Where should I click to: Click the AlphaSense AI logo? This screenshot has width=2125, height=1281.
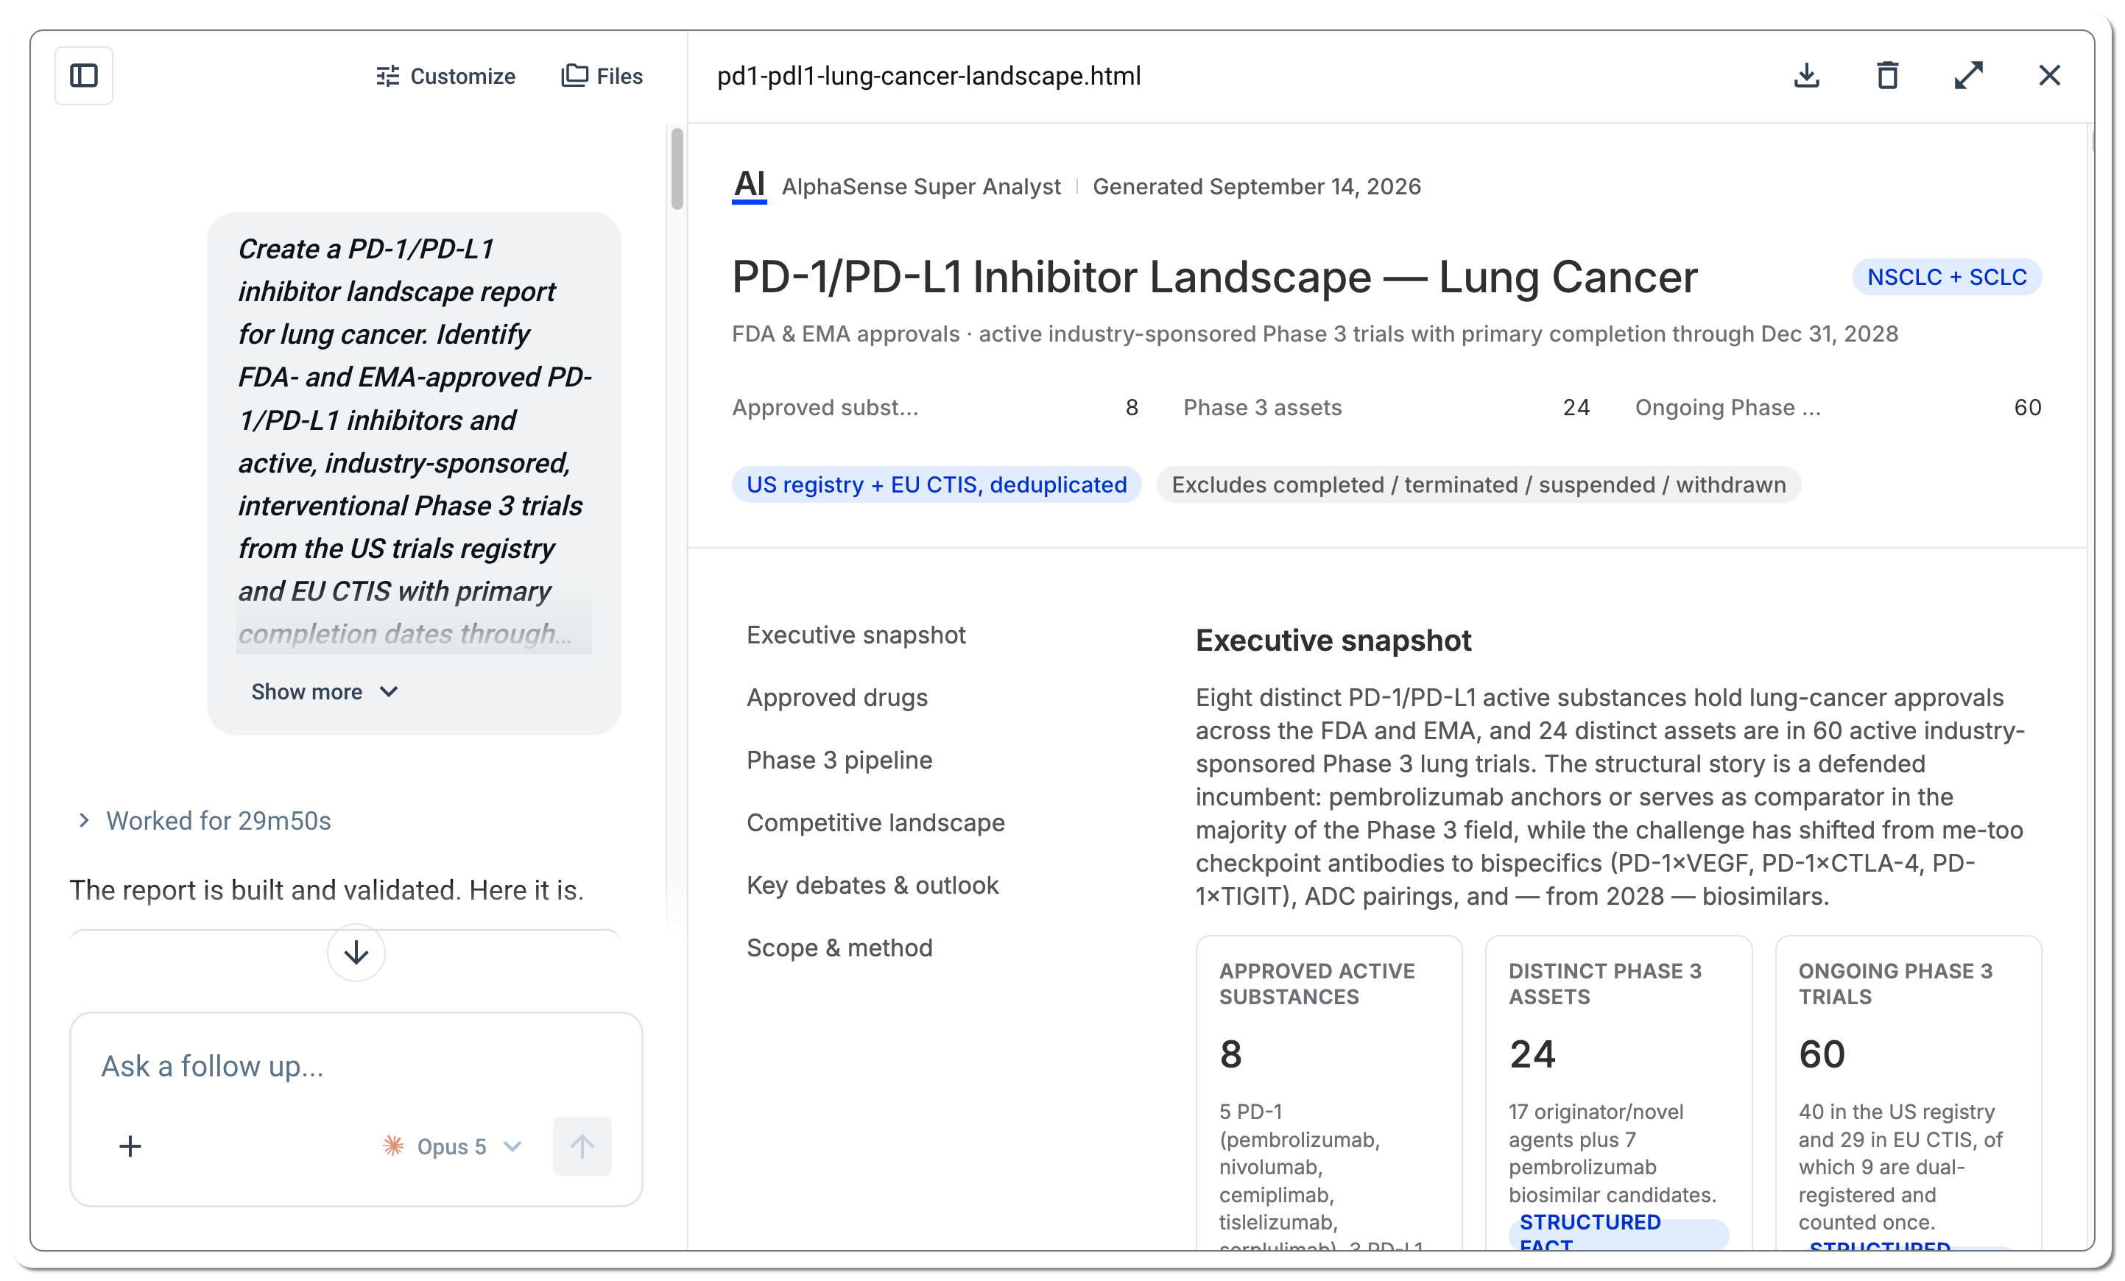750,186
